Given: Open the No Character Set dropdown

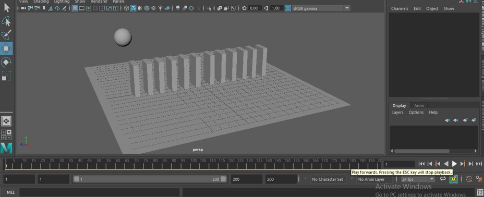Looking at the screenshot, I should (x=329, y=179).
